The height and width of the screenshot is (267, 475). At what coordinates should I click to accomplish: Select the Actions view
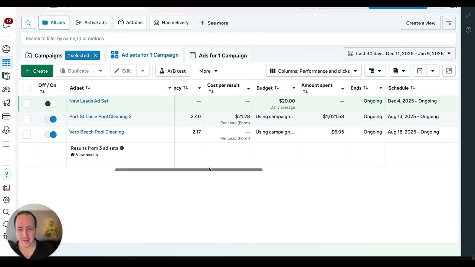[x=130, y=23]
